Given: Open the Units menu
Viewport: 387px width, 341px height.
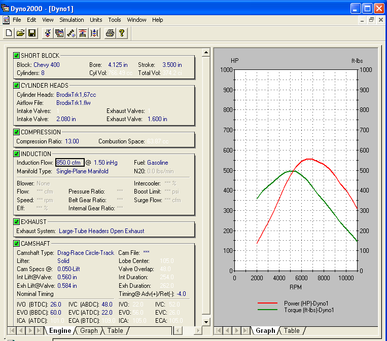Looking at the screenshot, I should point(96,20).
